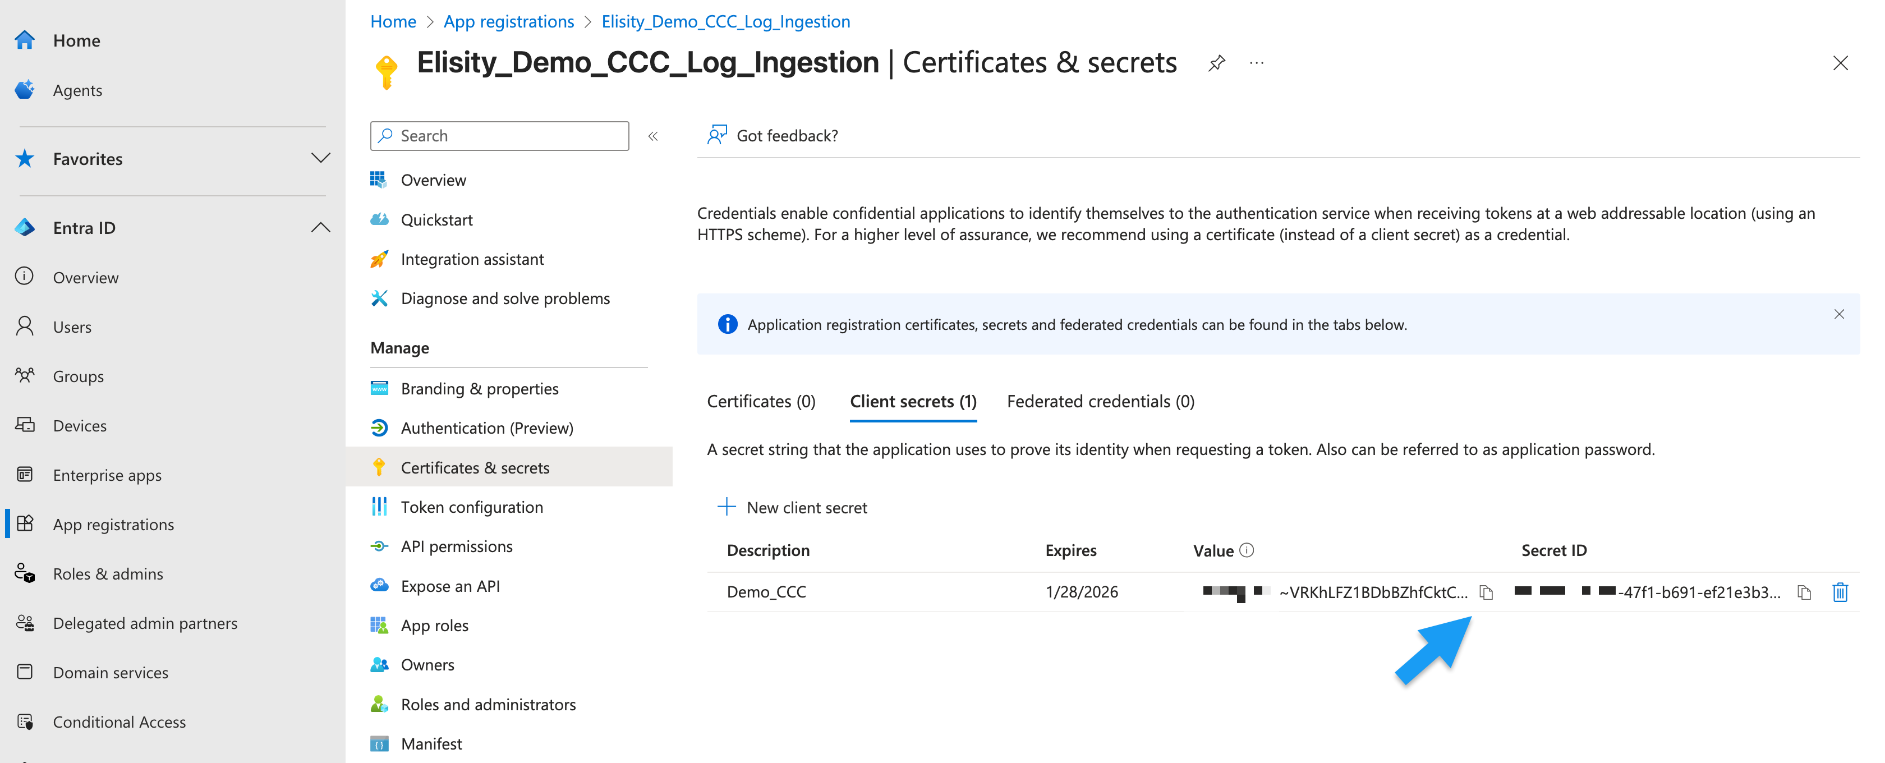This screenshot has width=1885, height=763.
Task: Open Agents via its sparkle icon
Action: pos(25,90)
